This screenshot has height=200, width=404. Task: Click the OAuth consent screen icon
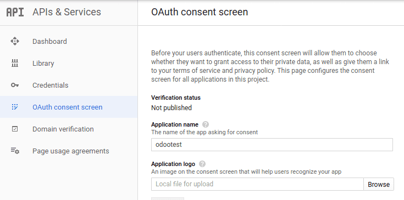click(x=15, y=107)
